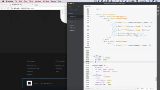This screenshot has width=160, height=90.
Task: Open the working set gear settings
Action: pyautogui.click(x=79, y=7)
